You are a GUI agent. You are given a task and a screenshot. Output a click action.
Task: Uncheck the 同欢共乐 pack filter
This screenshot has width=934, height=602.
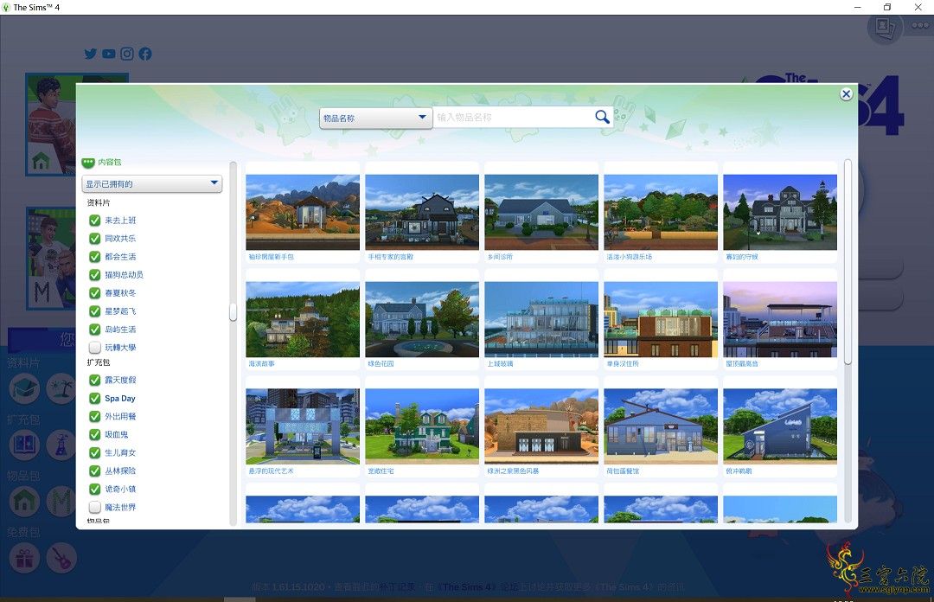point(95,239)
